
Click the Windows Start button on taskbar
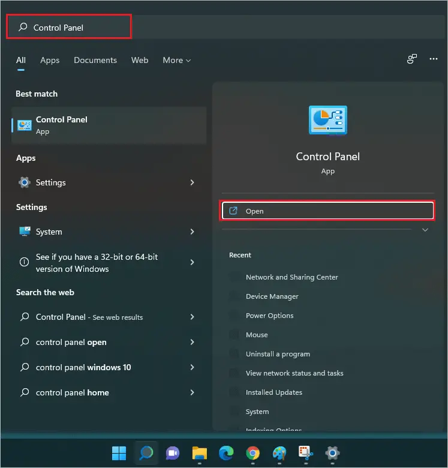point(119,453)
